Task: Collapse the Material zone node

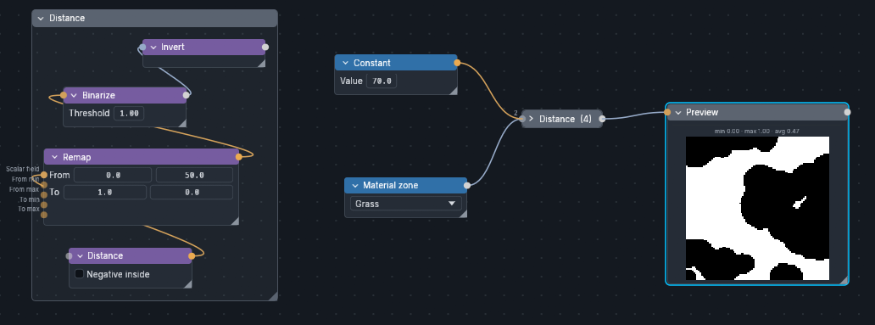Action: (355, 185)
